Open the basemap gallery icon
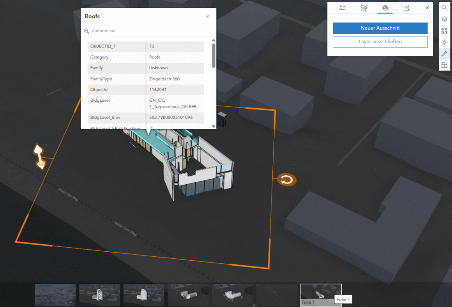Screen dimensions: 452x307 444,31
